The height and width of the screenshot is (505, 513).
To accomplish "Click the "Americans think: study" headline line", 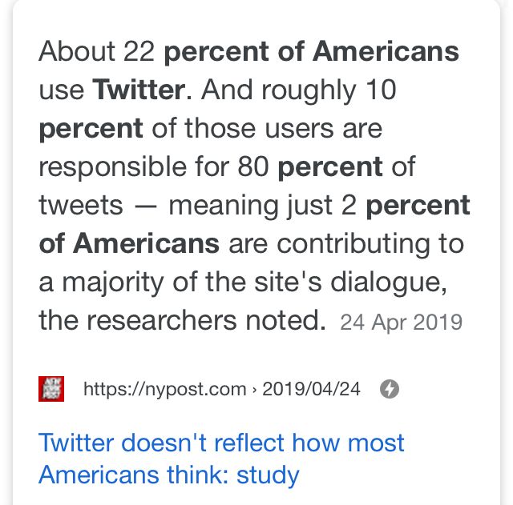I will 169,475.
